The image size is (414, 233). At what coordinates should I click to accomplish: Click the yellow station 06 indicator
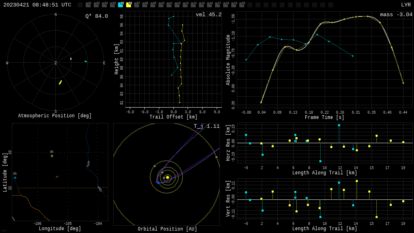point(129,5)
